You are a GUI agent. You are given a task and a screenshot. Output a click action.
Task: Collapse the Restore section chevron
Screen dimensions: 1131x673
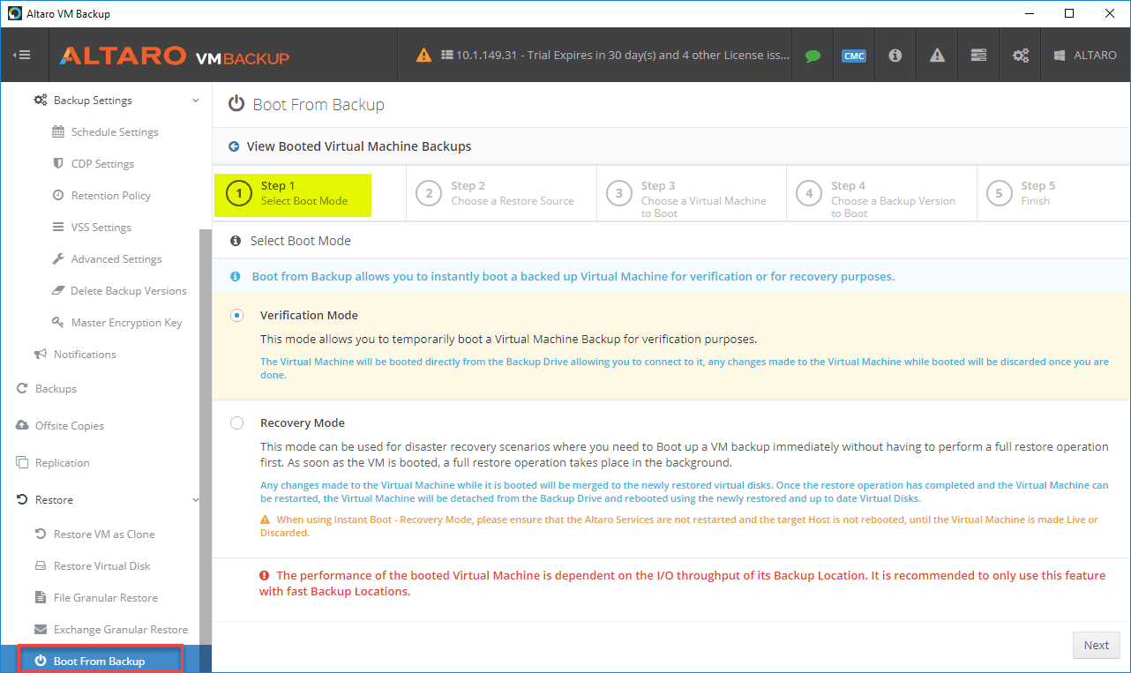(x=196, y=500)
